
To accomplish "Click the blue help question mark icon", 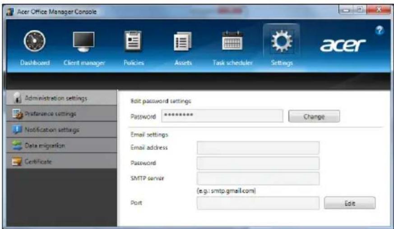I will (x=380, y=31).
